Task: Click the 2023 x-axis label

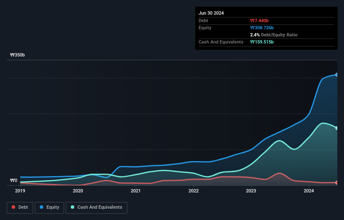Action: (x=251, y=191)
